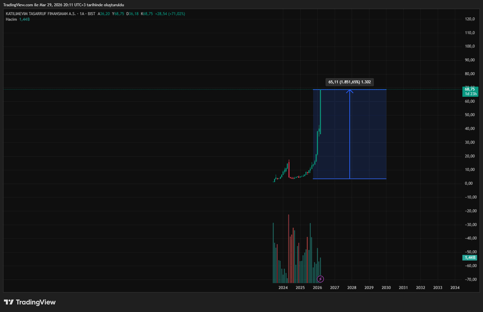Click the 2033 label on time axis
Image resolution: width=483 pixels, height=312 pixels.
point(438,288)
